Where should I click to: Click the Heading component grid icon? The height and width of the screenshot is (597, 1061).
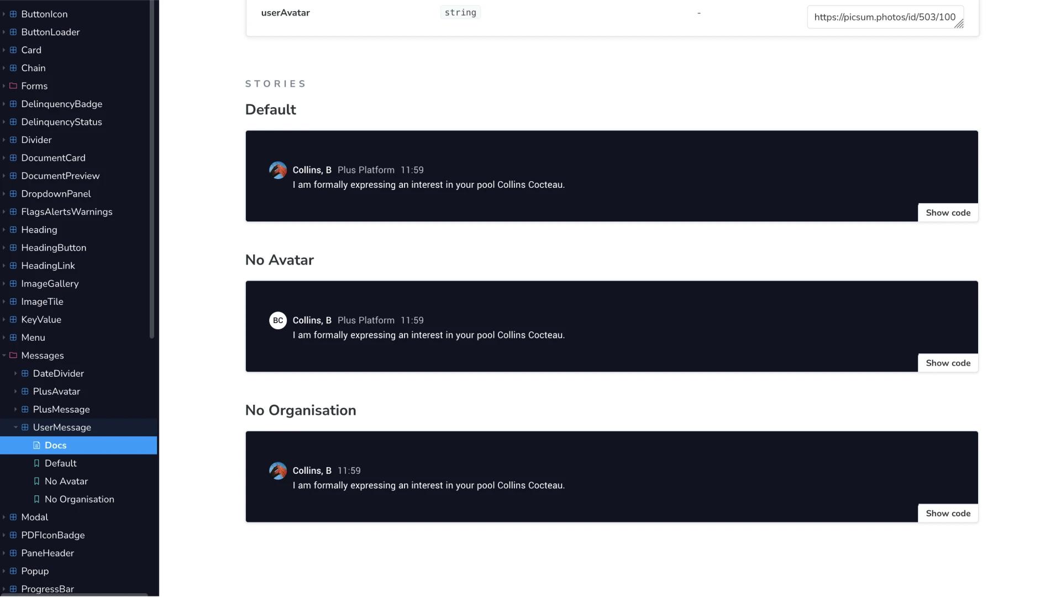(x=13, y=230)
